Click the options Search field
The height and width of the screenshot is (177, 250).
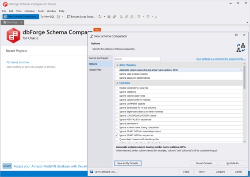(137, 59)
